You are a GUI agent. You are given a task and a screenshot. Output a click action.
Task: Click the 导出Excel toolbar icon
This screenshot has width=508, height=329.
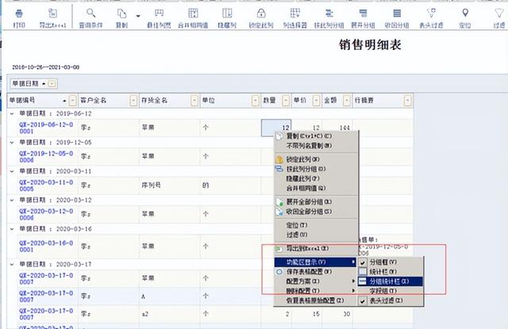pos(54,16)
